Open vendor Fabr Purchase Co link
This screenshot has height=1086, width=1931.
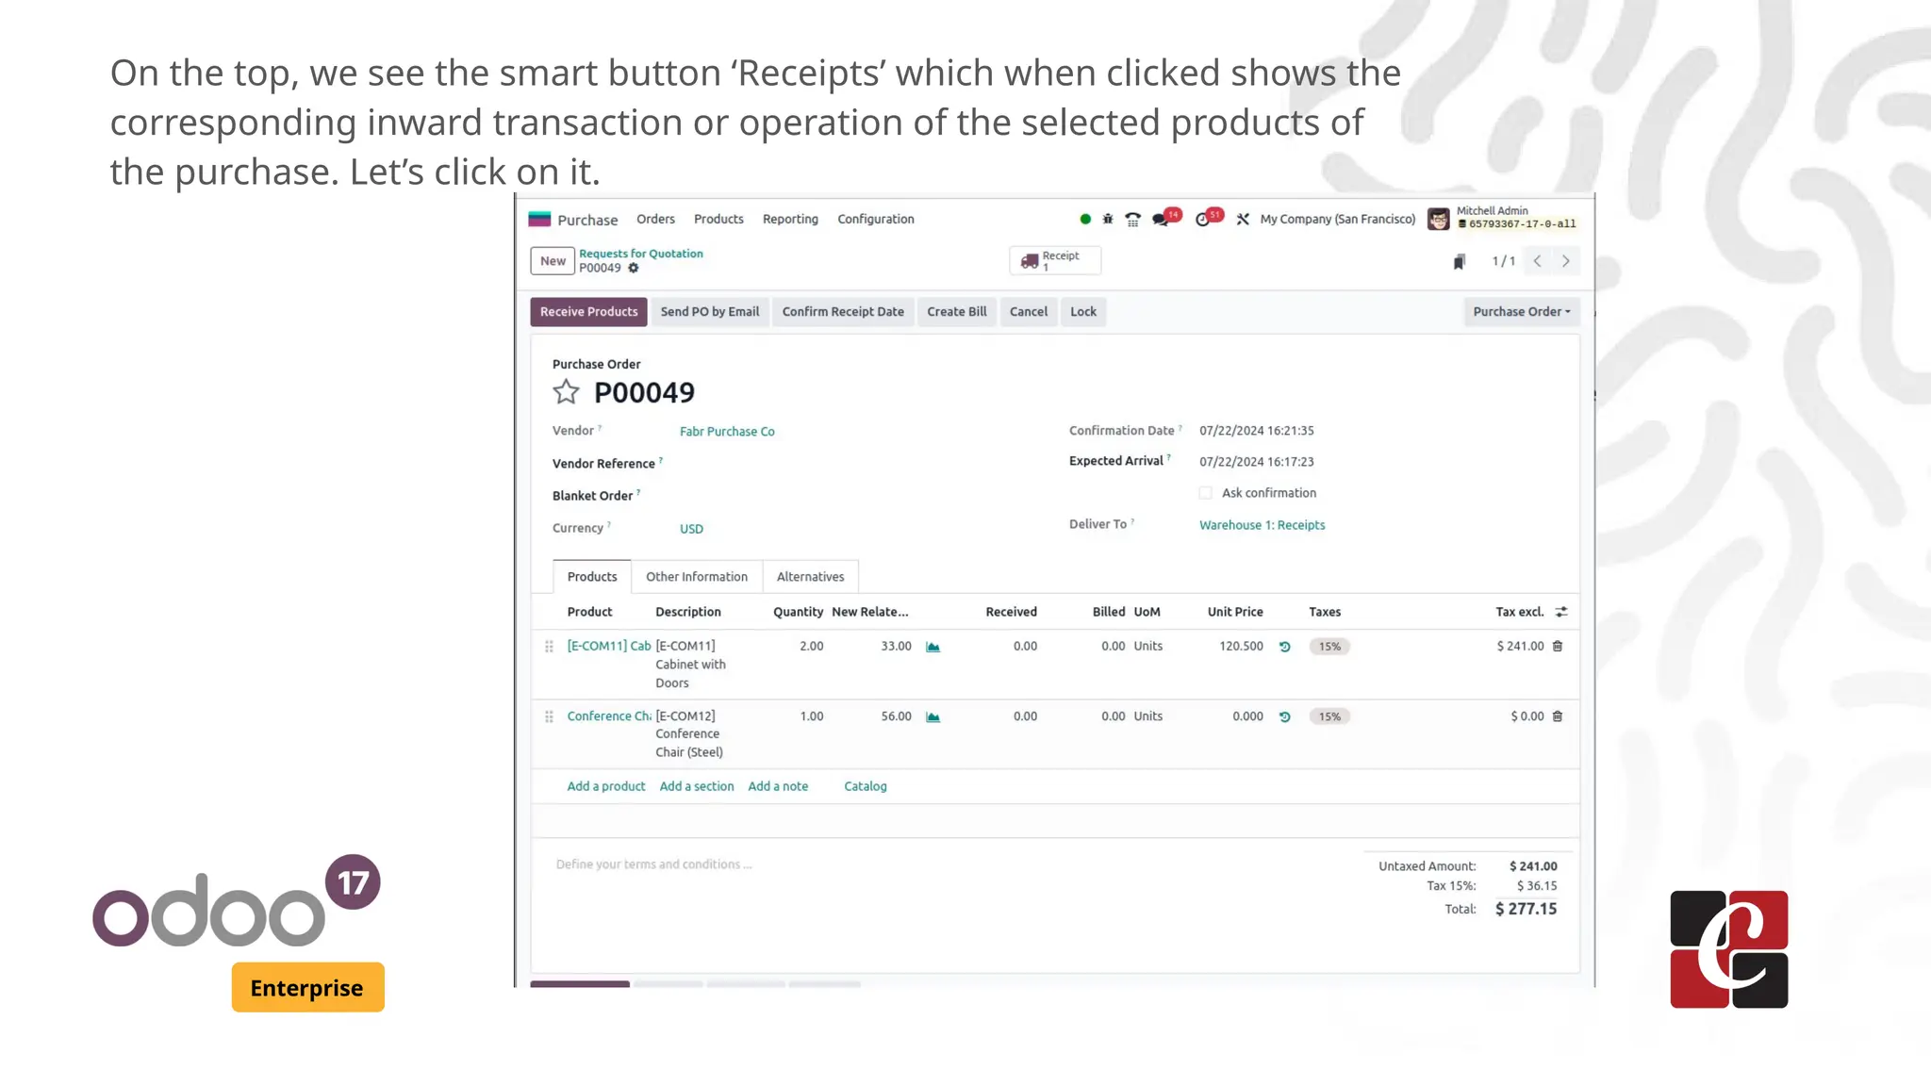click(727, 432)
